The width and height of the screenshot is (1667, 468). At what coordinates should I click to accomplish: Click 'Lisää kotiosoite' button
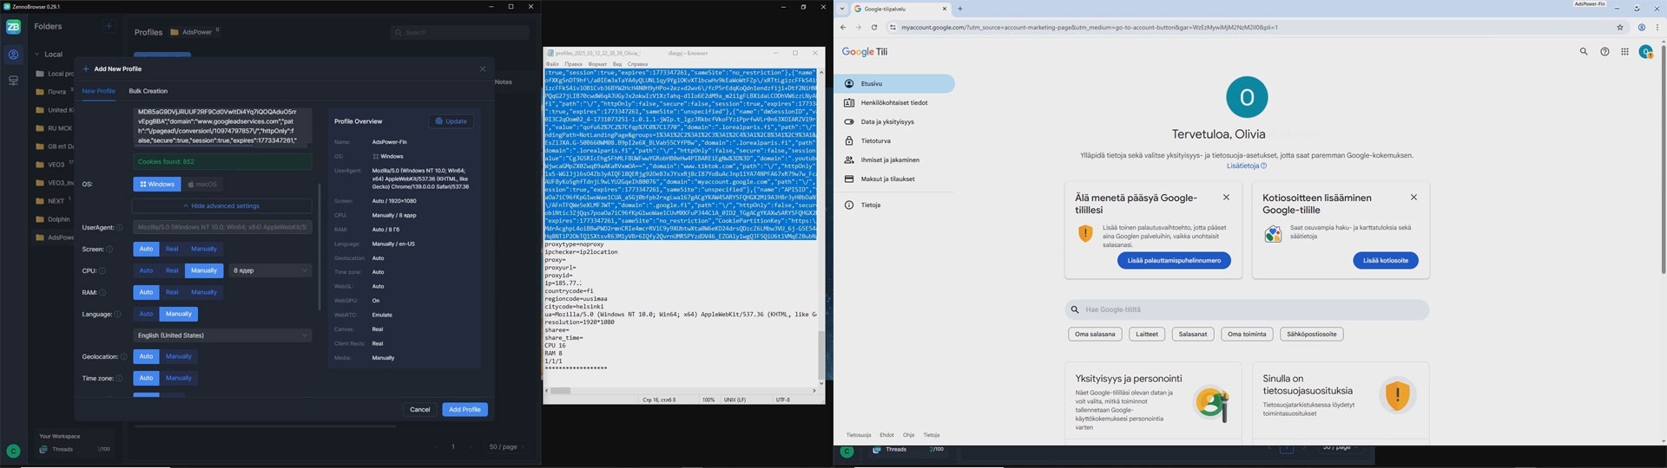pos(1386,261)
